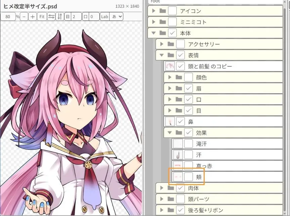Enable visibility of ミニミコト folder
The width and height of the screenshot is (290, 216).
[x=172, y=22]
